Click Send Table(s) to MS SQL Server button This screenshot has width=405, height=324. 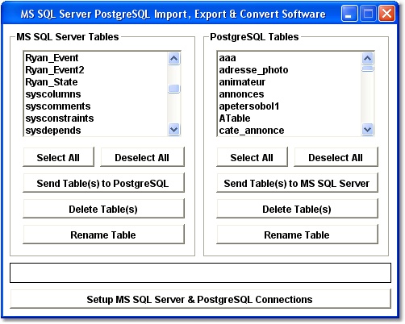[297, 183]
